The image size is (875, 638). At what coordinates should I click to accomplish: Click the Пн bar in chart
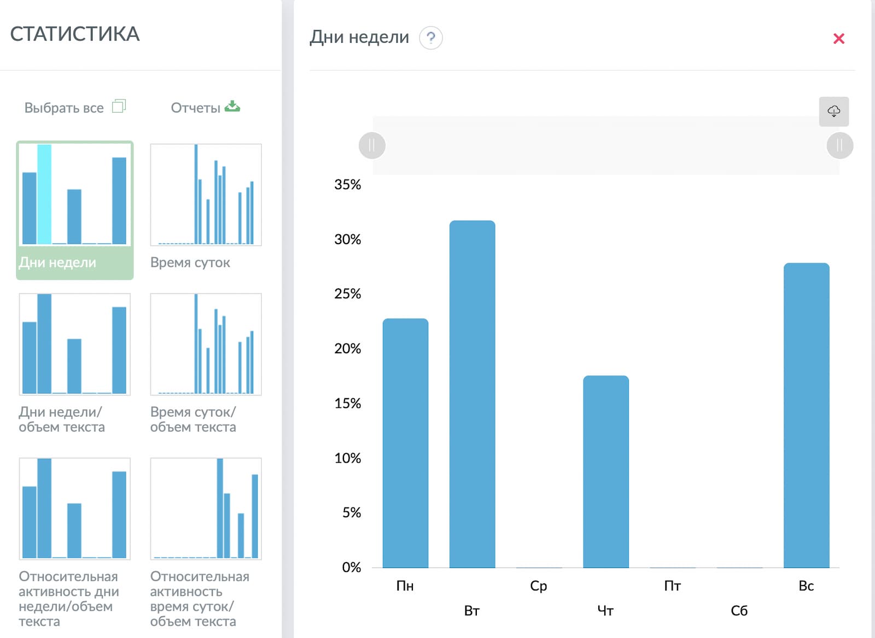[x=405, y=443]
